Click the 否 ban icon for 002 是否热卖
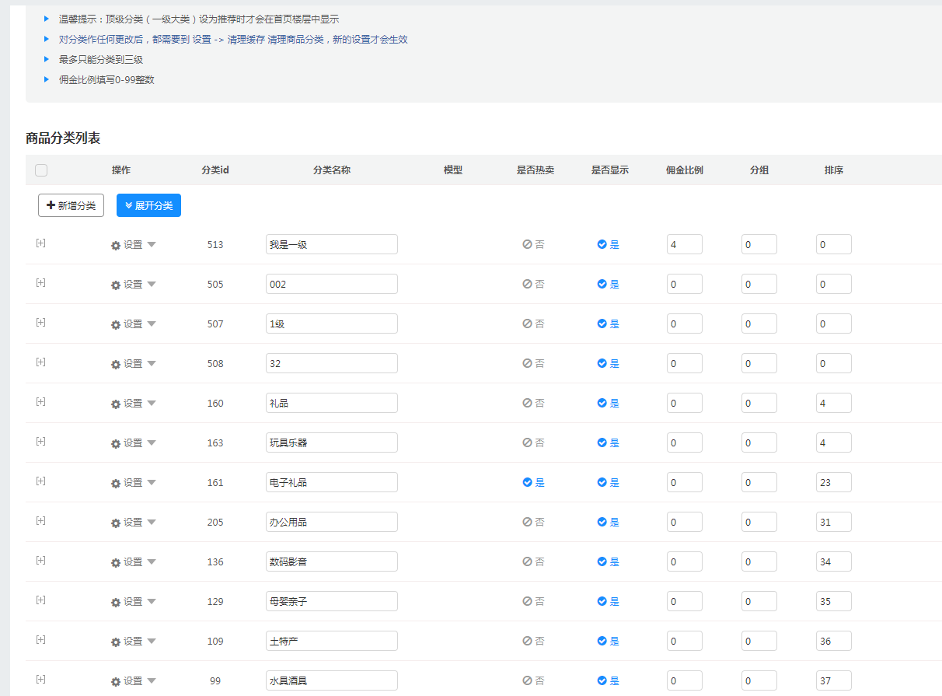Screen dimensions: 942x696 pyautogui.click(x=527, y=284)
